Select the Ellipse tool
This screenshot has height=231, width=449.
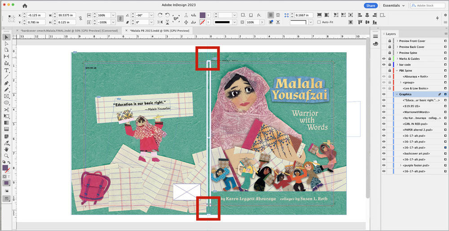tap(6, 103)
